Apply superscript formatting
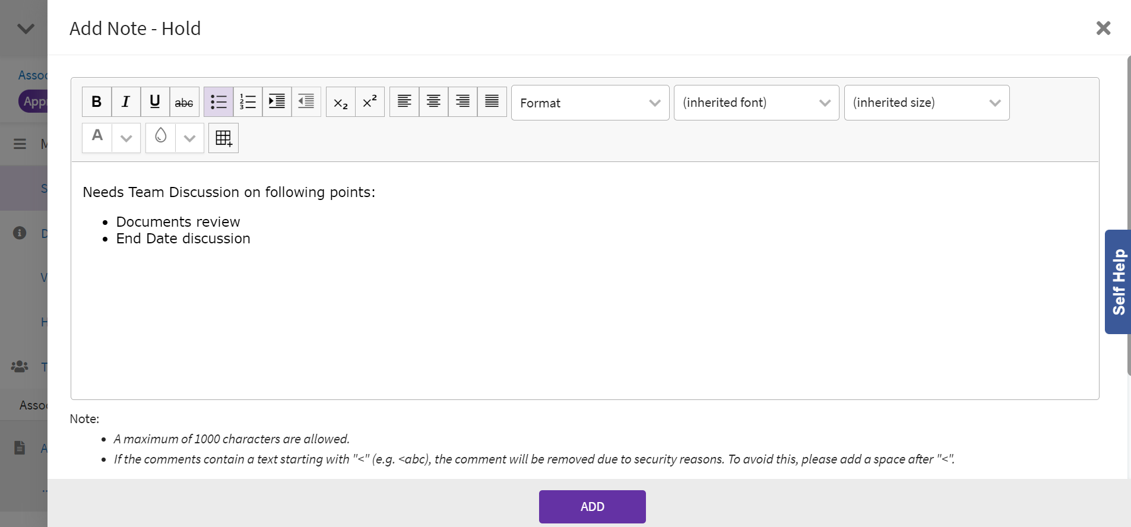 coord(370,102)
